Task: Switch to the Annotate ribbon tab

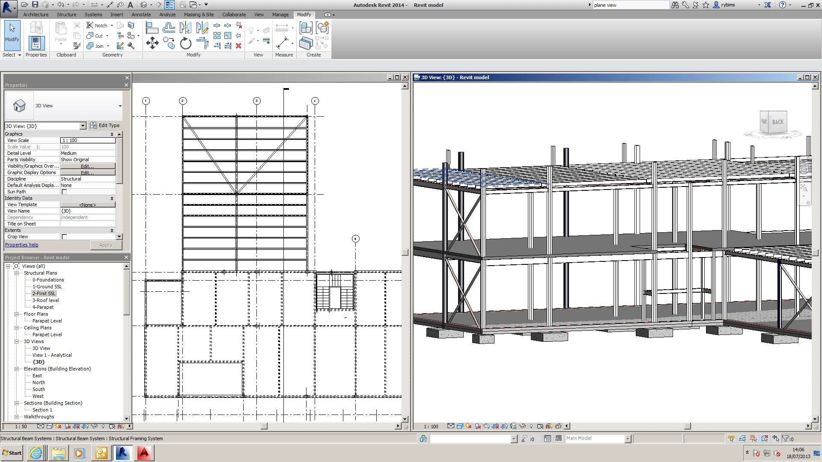Action: coord(141,15)
